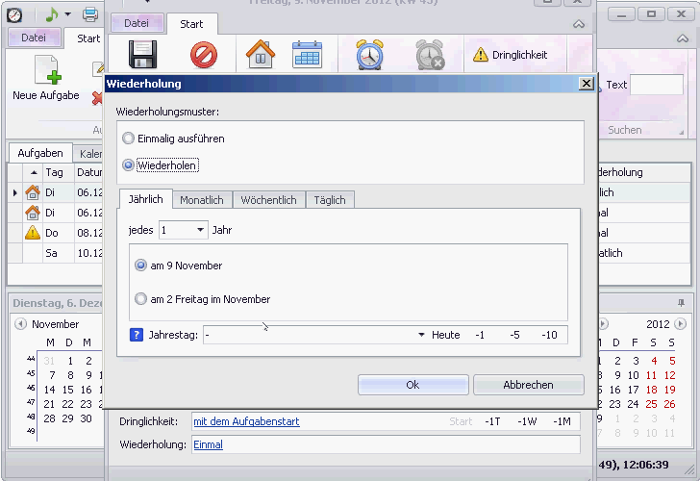Open the Datei menu in the main window
Image resolution: width=700 pixels, height=481 pixels.
coord(34,38)
